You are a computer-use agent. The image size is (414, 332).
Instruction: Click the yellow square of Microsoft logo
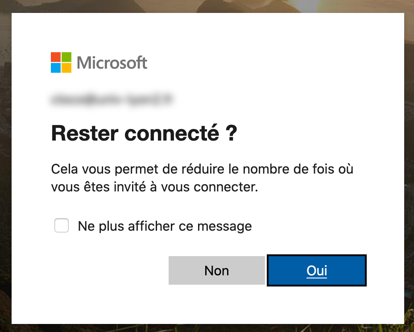pos(66,68)
